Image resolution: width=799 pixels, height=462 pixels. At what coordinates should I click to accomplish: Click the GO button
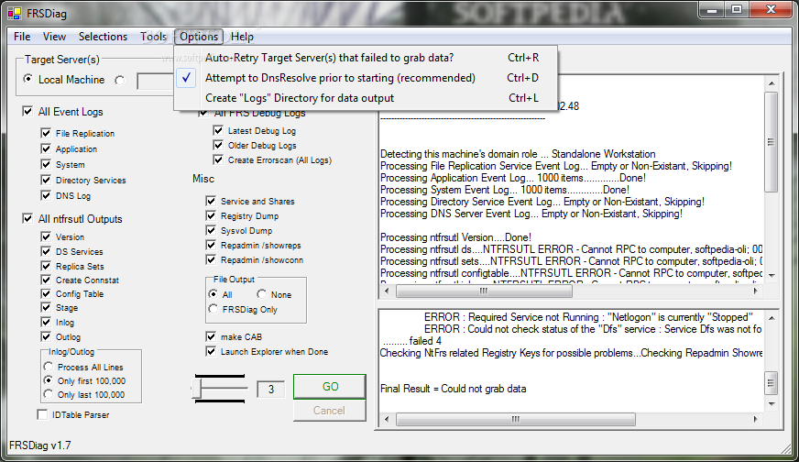coord(330,387)
